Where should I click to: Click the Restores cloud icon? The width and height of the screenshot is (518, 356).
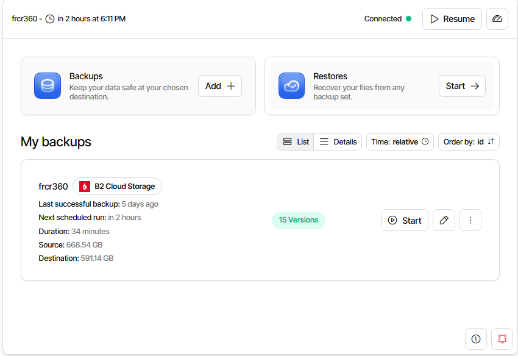click(x=291, y=86)
